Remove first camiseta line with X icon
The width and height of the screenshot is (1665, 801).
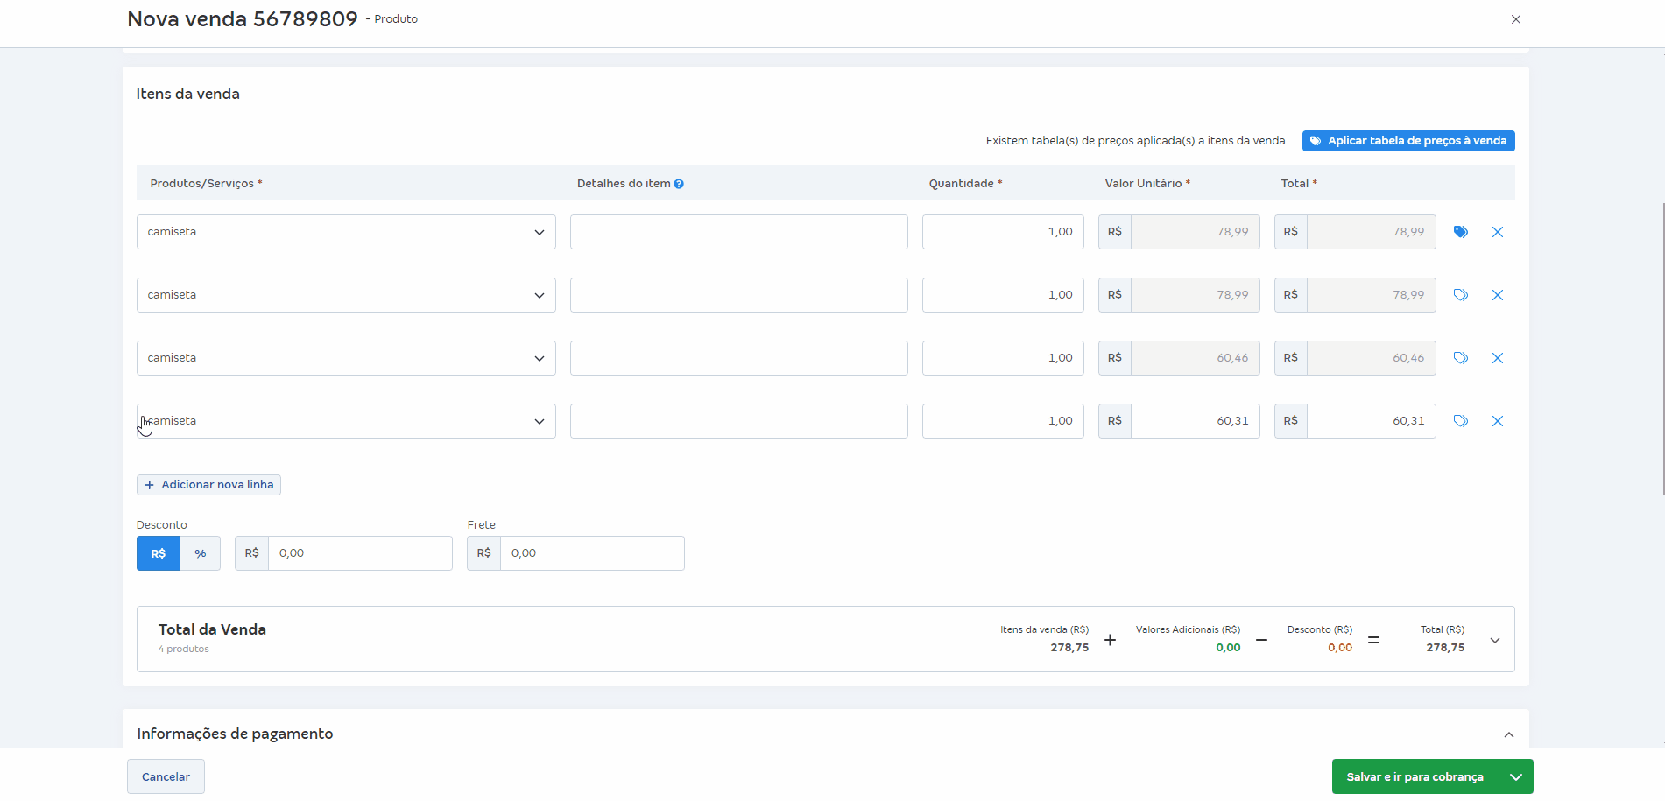pos(1498,232)
